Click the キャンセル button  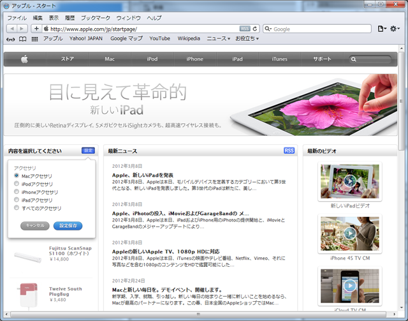click(34, 225)
